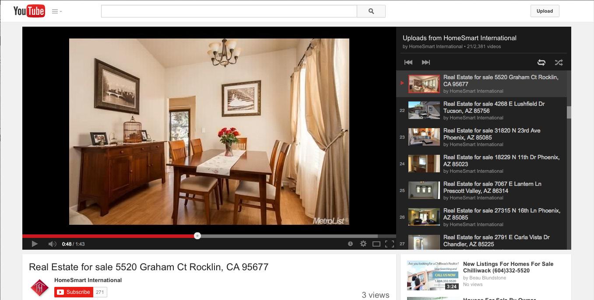Click the 271 subscriber count

pyautogui.click(x=100, y=292)
